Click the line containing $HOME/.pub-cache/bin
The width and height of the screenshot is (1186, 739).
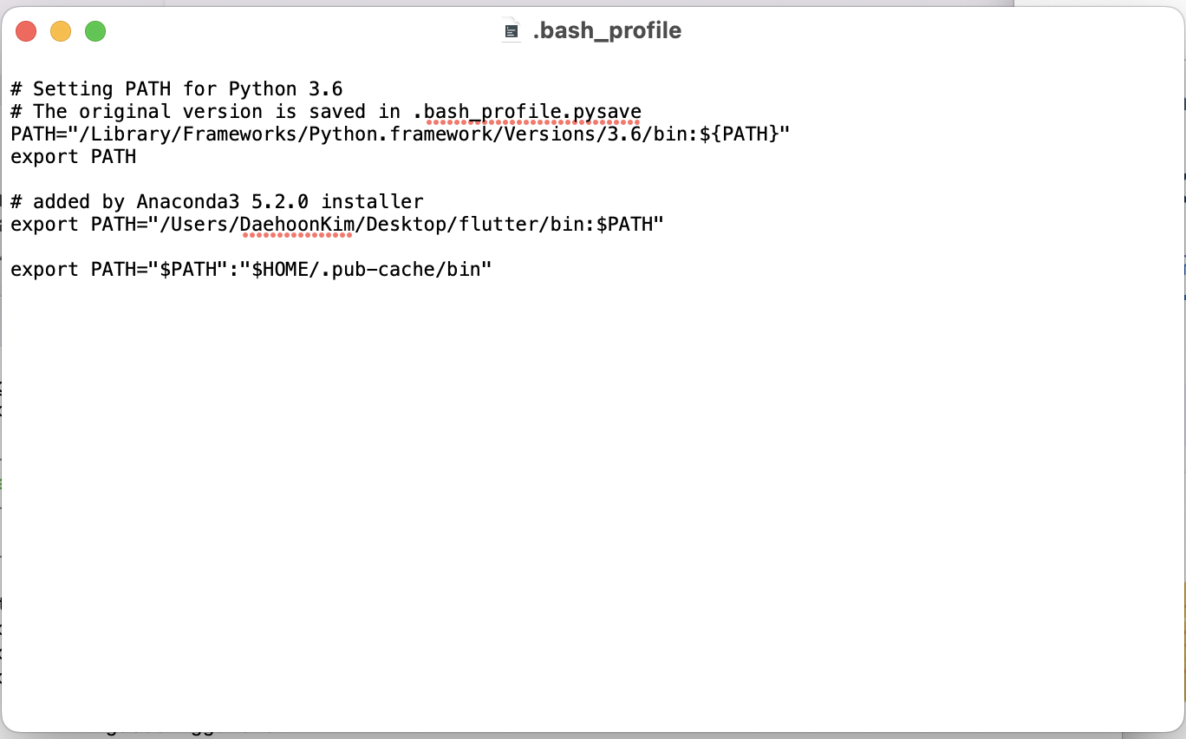[251, 269]
